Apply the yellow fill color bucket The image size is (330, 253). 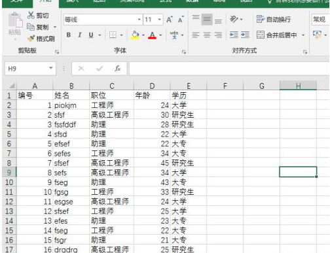[135, 35]
